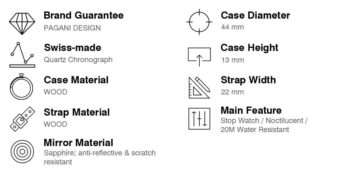354x174 pixels.
Task: Click the sliders Main Feature icon
Action: (199, 119)
